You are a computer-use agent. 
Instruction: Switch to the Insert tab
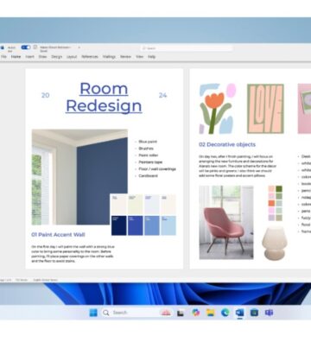[30, 57]
